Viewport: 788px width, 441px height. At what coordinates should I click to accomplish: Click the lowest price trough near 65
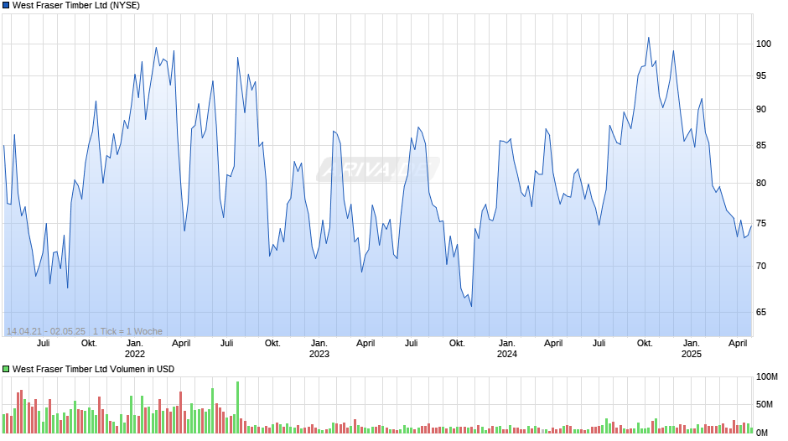(471, 306)
